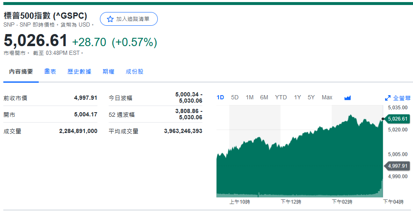Switch to the 圖表 tab
This screenshot has width=413, height=214.
point(50,71)
